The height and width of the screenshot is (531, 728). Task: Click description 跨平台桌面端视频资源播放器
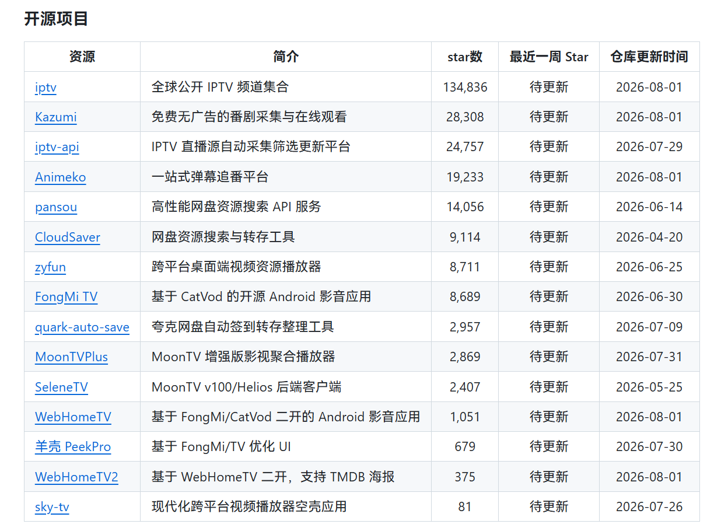click(236, 267)
